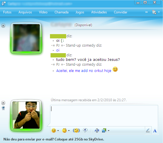
Task: Open the smiley emoticon picker
Action: point(54,130)
